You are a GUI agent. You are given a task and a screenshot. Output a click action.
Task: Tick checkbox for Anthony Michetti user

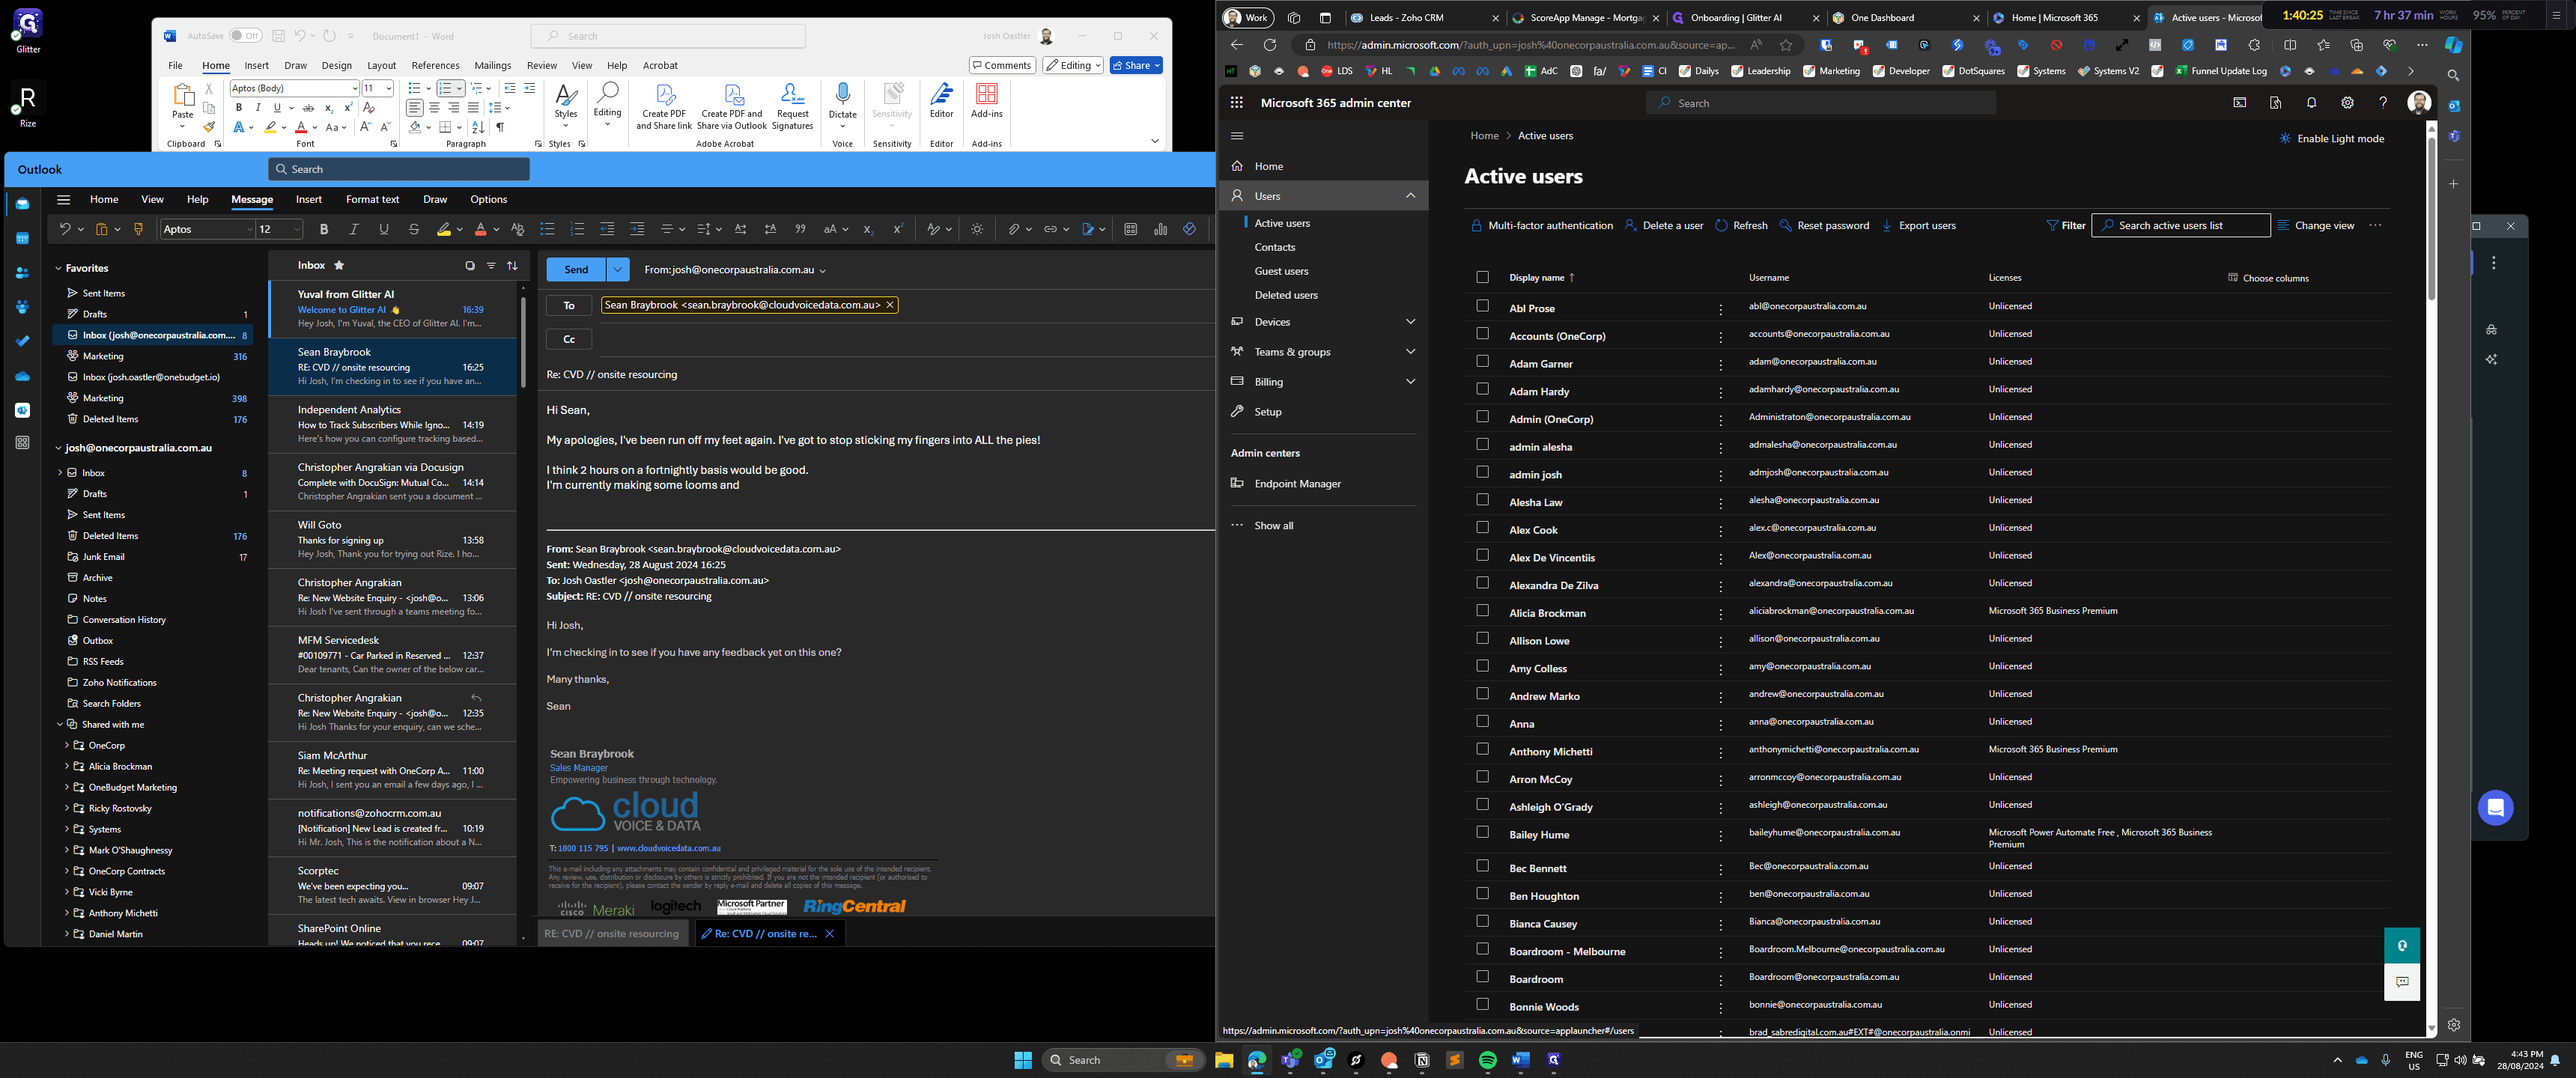1482,749
